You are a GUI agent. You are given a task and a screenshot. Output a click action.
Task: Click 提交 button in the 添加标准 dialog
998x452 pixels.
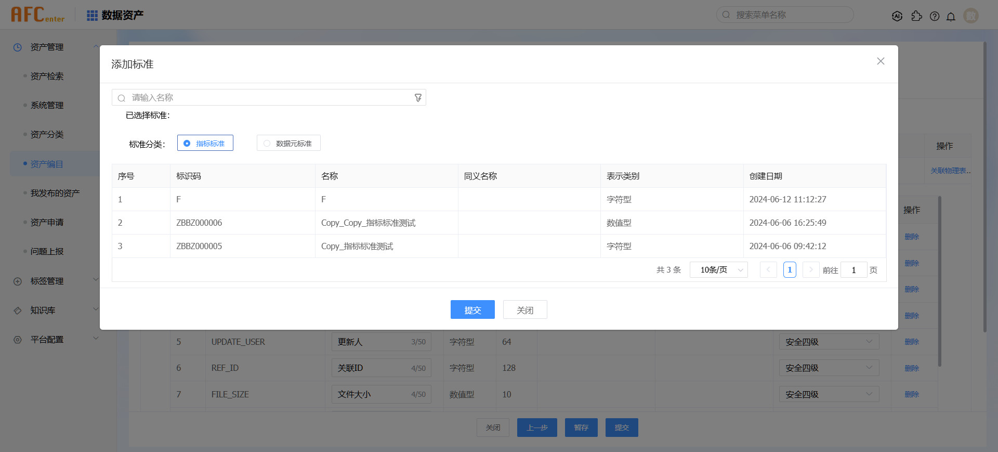[472, 309]
